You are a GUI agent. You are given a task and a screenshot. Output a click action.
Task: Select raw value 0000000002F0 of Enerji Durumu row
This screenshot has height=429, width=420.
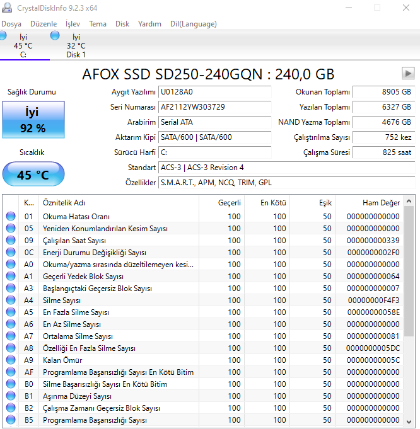[x=373, y=253]
